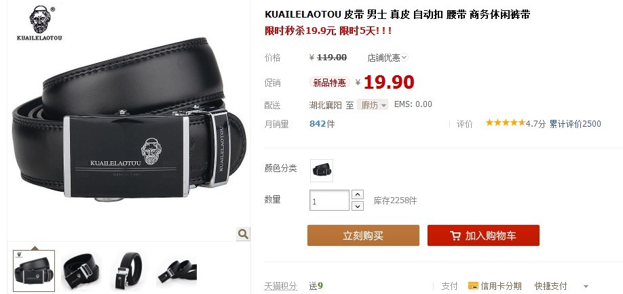
Task: Decrease quantity with the down arrow
Action: click(x=358, y=205)
